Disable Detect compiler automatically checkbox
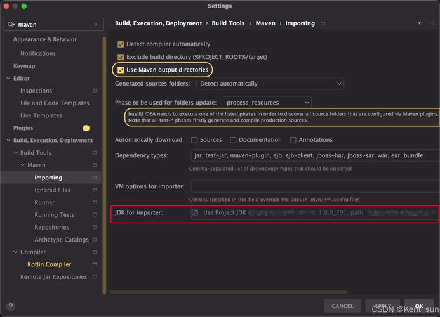 click(x=121, y=44)
